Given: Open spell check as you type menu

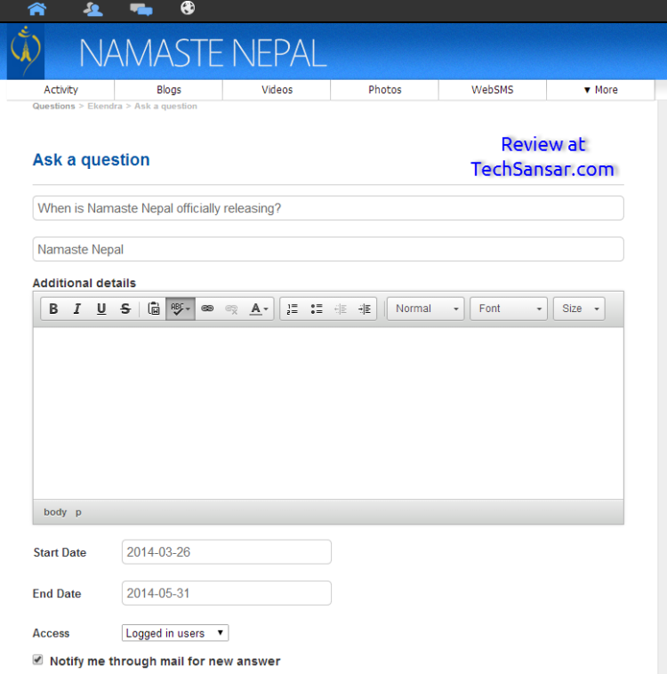Looking at the screenshot, I should (181, 309).
